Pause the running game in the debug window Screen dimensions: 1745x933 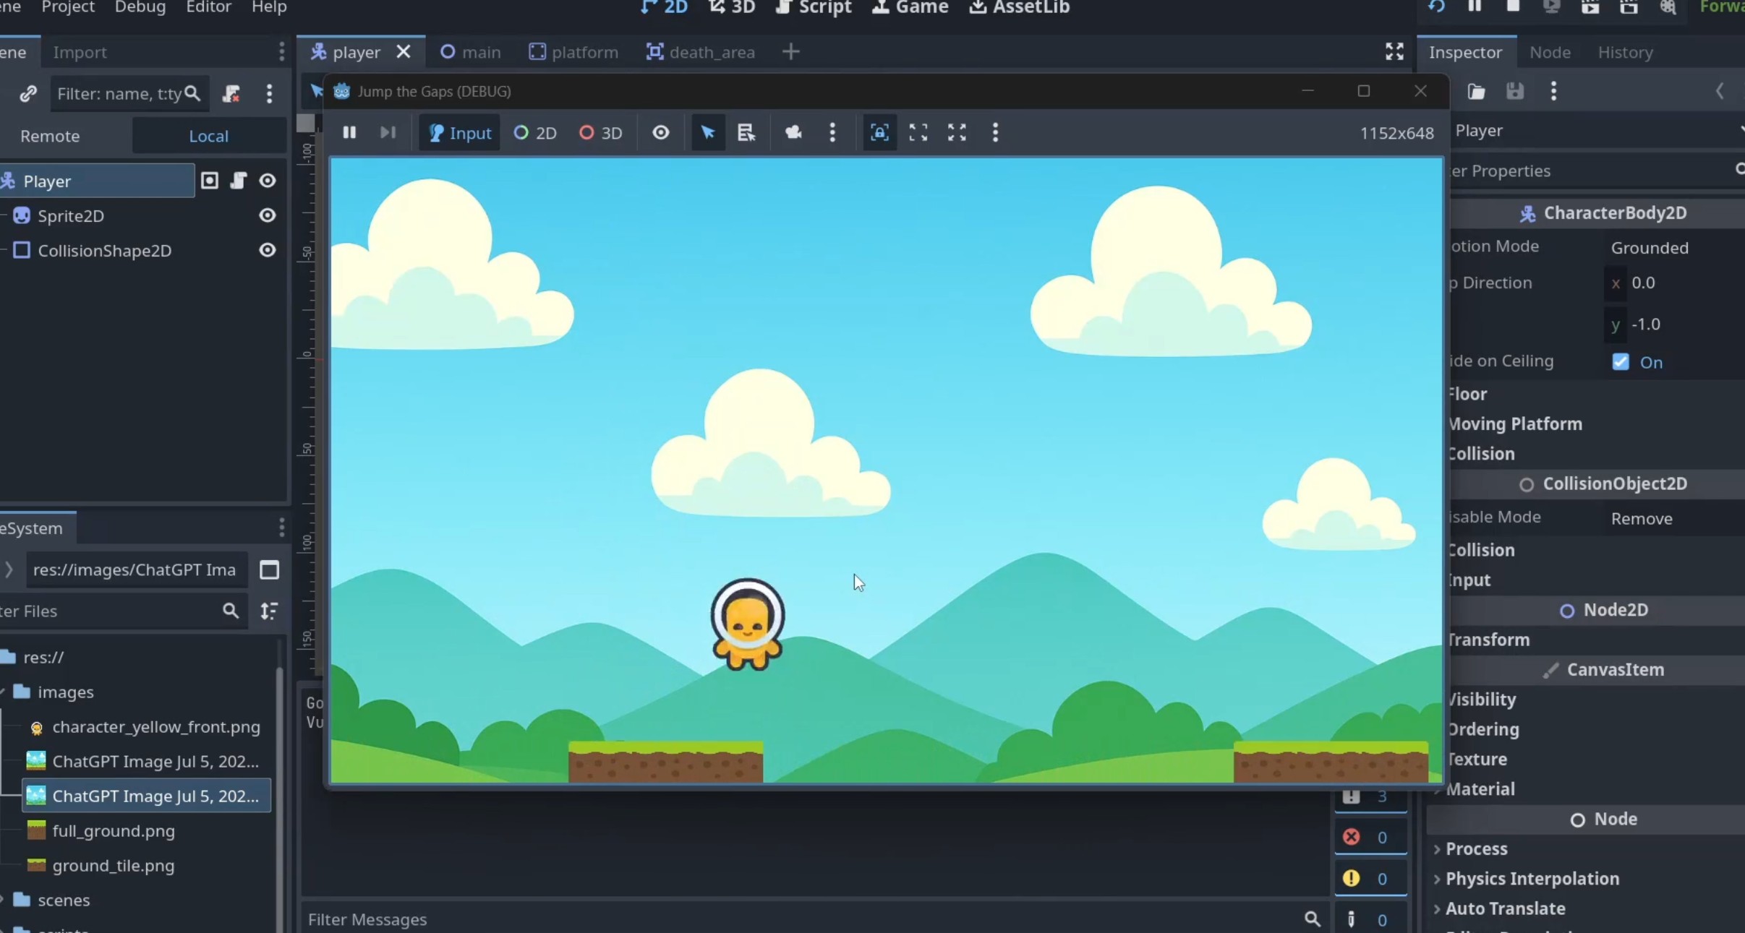tap(349, 132)
